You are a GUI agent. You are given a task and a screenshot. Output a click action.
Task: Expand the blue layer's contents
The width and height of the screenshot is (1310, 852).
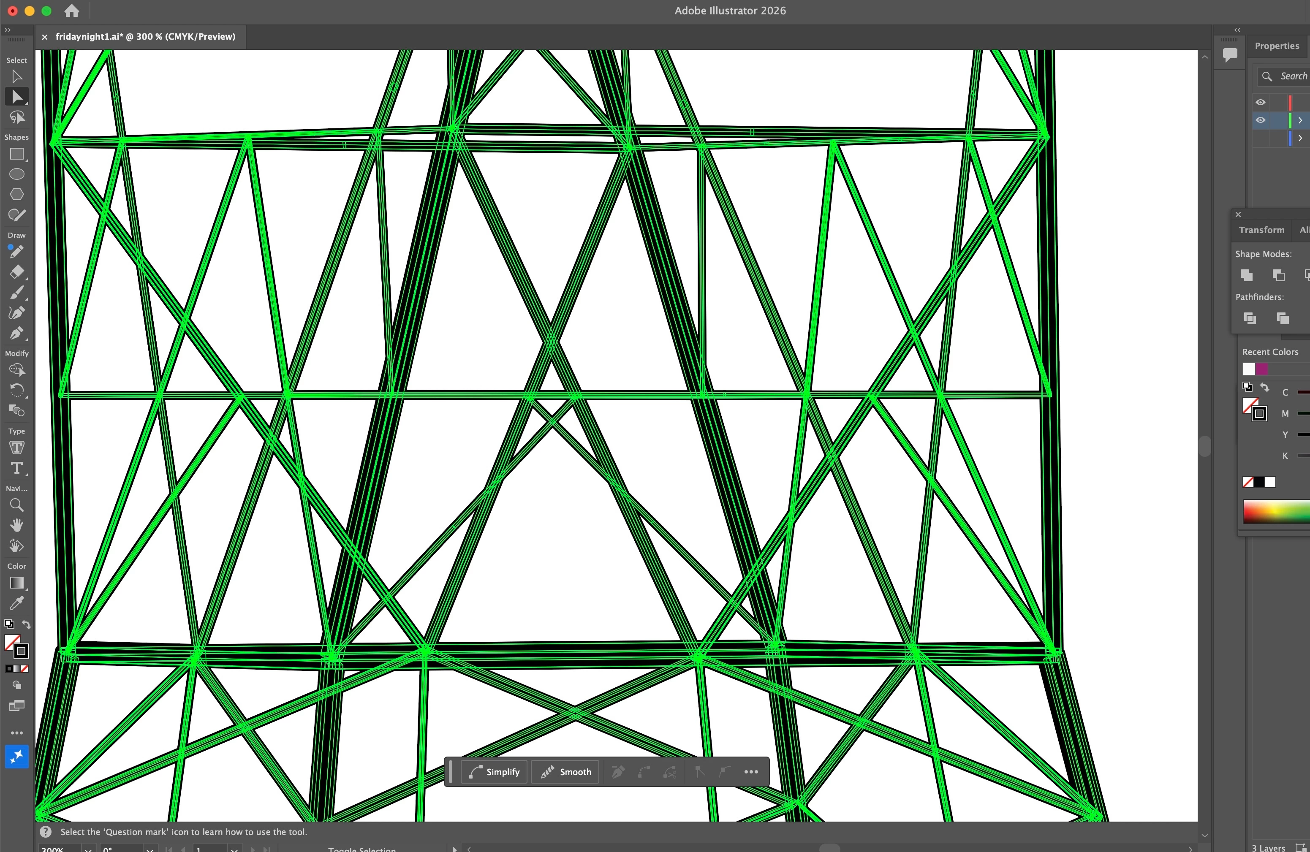(x=1300, y=138)
